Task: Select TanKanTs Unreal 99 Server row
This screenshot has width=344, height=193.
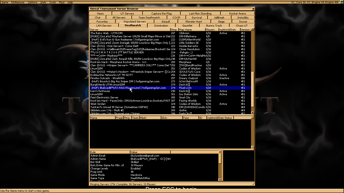Action: 170,107
